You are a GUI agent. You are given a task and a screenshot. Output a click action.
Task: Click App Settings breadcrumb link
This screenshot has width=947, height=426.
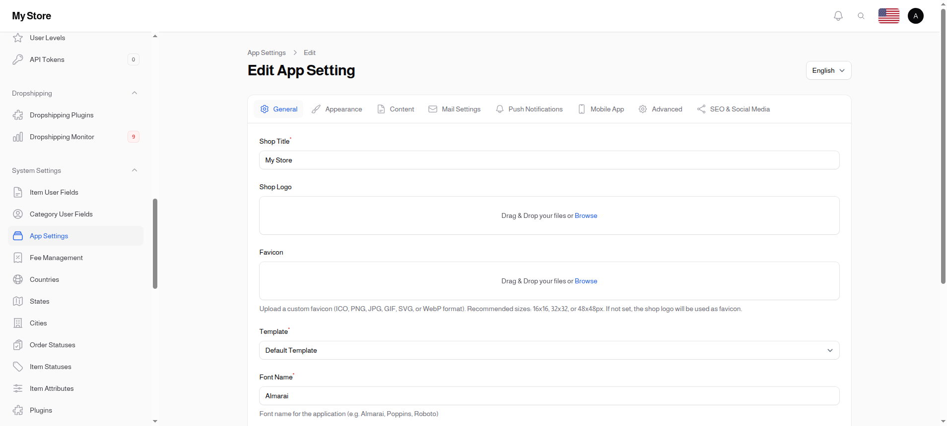(267, 53)
